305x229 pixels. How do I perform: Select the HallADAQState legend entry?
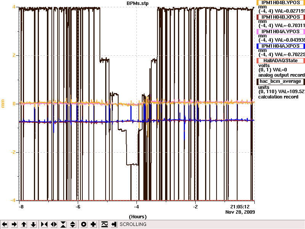281,61
